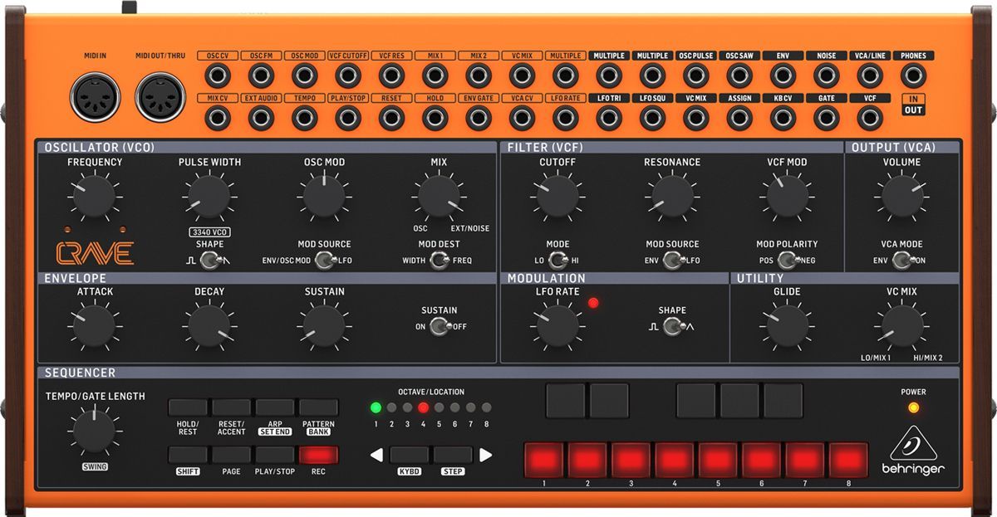Click the VCF CUTOFF patch jack
Image resolution: width=997 pixels, height=517 pixels.
pos(348,77)
